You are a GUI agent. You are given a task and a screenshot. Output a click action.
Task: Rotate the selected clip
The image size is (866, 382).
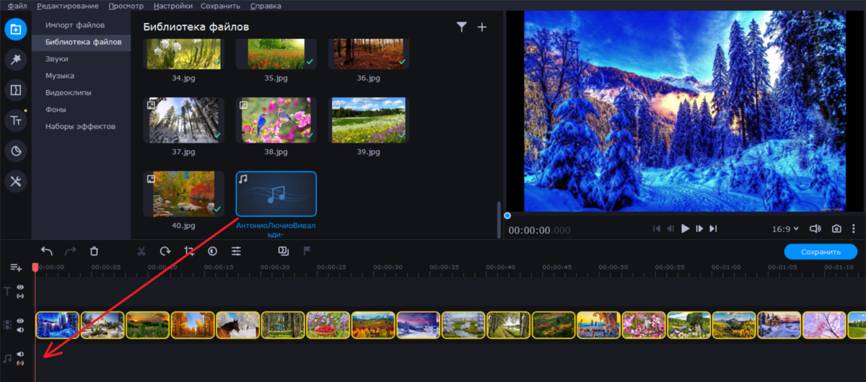point(165,251)
